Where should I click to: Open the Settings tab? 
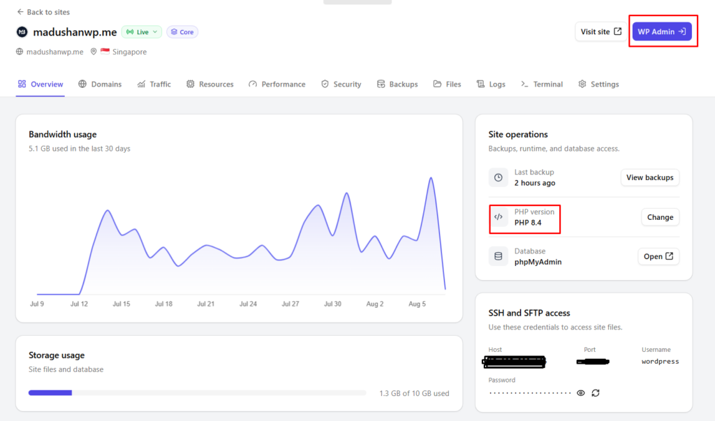point(598,84)
